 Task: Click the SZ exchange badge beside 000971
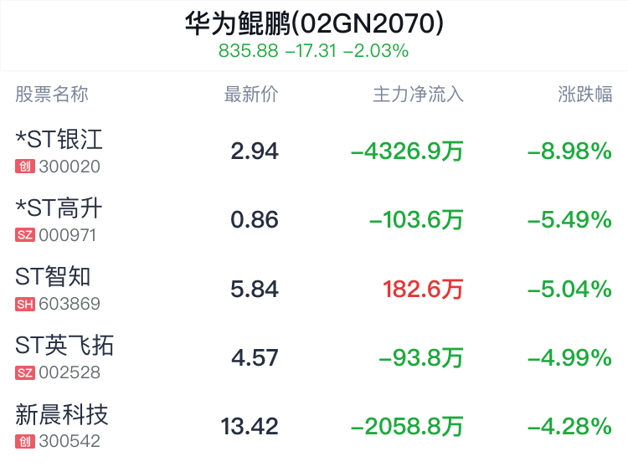pos(24,235)
